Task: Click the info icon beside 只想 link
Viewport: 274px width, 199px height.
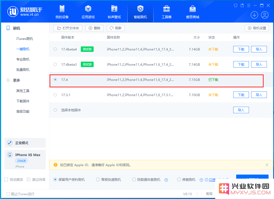Action: point(206,180)
